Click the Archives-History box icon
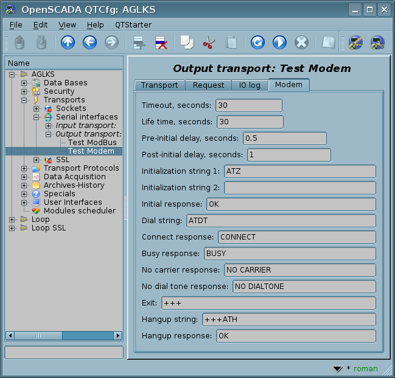The width and height of the screenshot is (395, 378). click(x=36, y=185)
